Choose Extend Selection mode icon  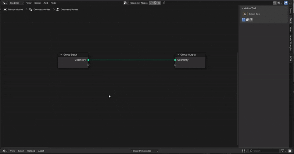pyautogui.click(x=247, y=20)
